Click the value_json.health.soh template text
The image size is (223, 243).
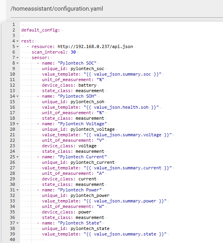121,107
